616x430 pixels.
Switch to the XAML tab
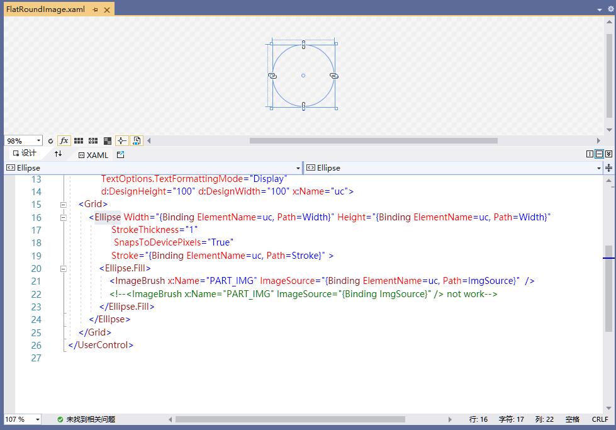point(93,155)
